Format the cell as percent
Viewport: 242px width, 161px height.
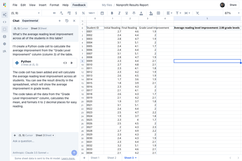tap(83, 13)
